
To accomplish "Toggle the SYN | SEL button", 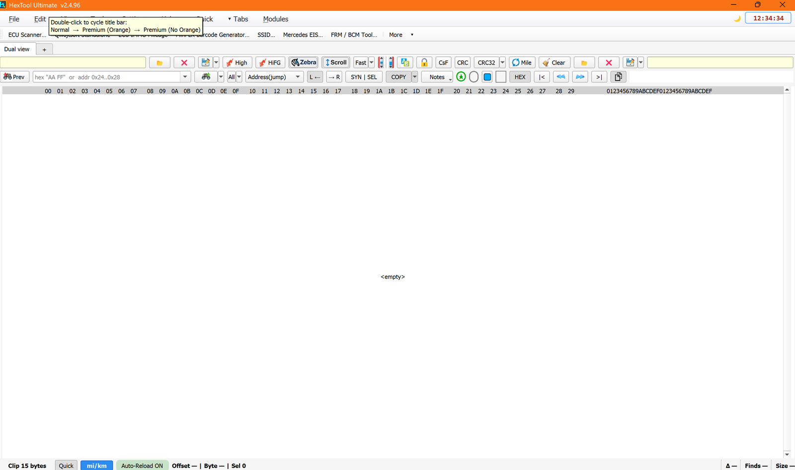I will click(x=364, y=77).
